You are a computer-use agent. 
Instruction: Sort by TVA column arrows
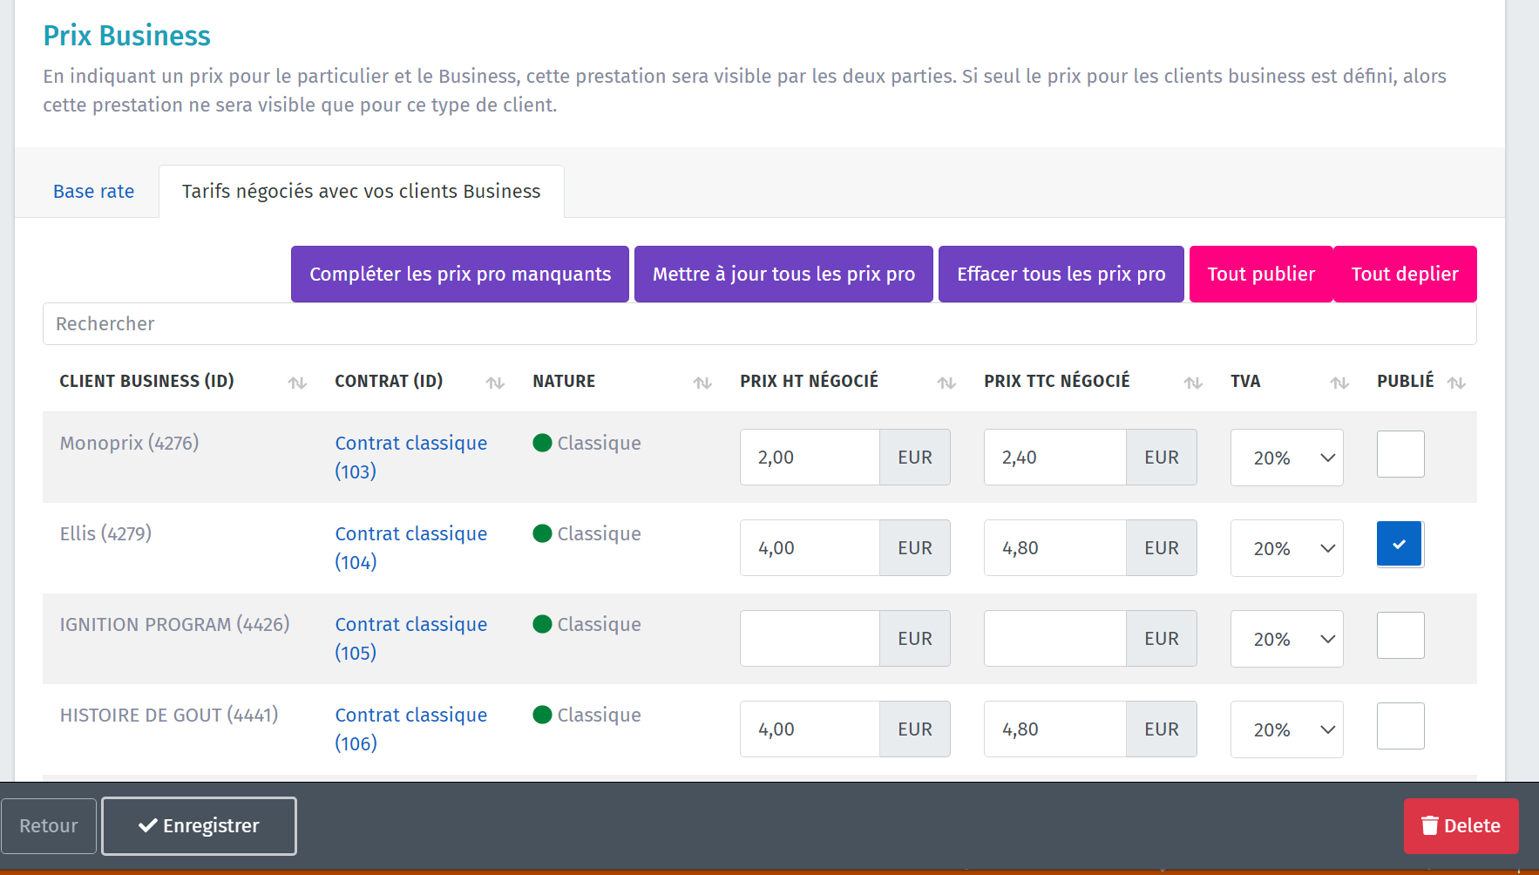coord(1339,383)
